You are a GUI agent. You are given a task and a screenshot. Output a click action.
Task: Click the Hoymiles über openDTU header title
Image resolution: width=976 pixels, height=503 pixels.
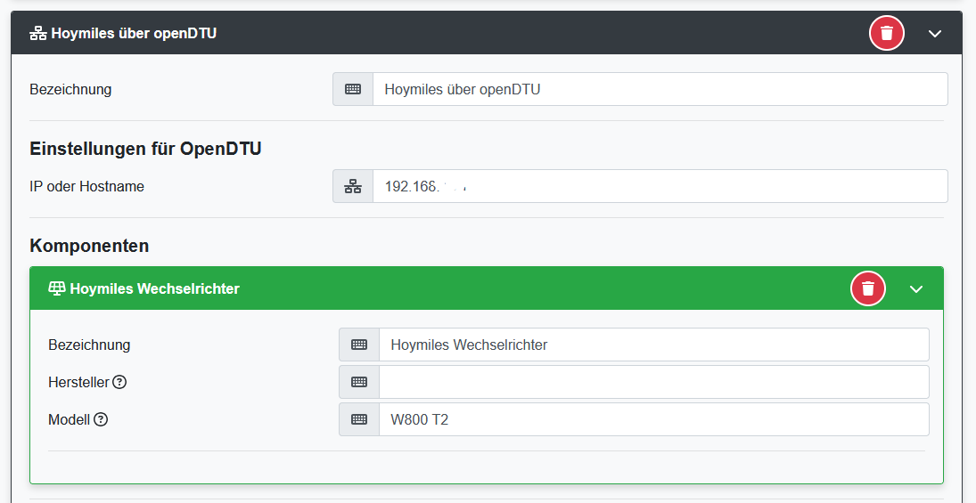point(134,34)
